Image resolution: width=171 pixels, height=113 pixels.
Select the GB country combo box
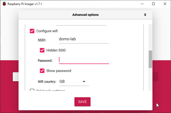click(x=74, y=81)
